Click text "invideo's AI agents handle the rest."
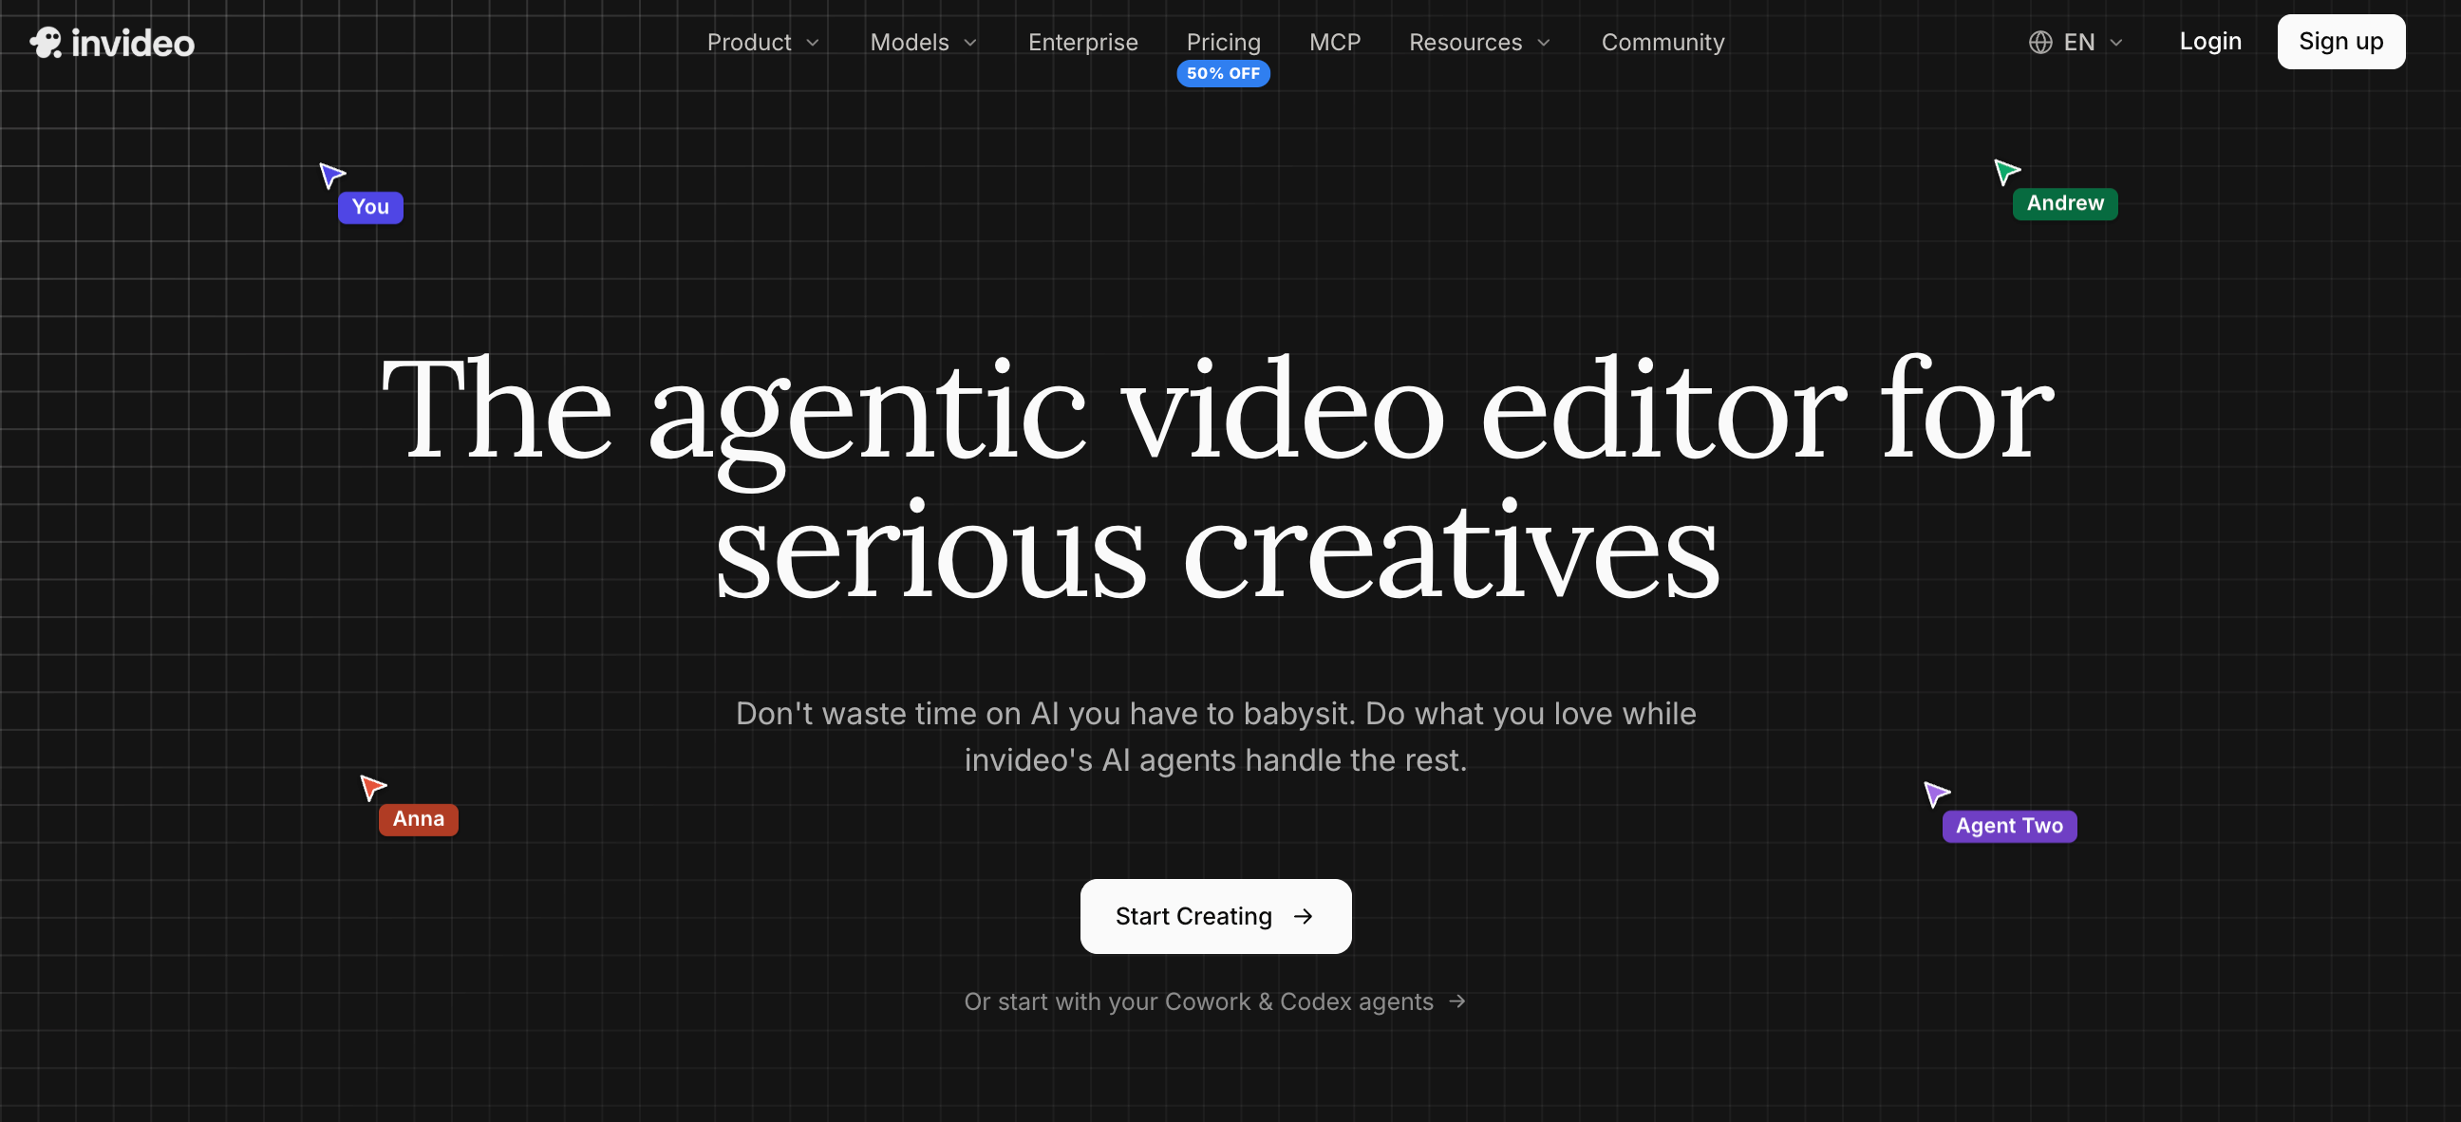Viewport: 2461px width, 1122px height. [x=1215, y=760]
